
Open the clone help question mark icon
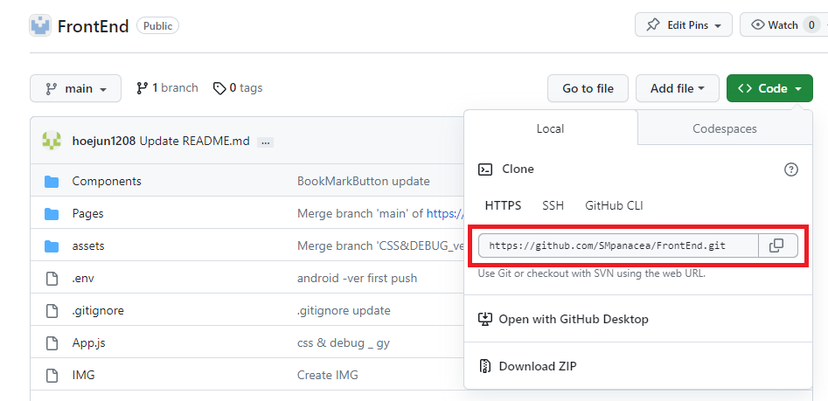[x=791, y=169]
